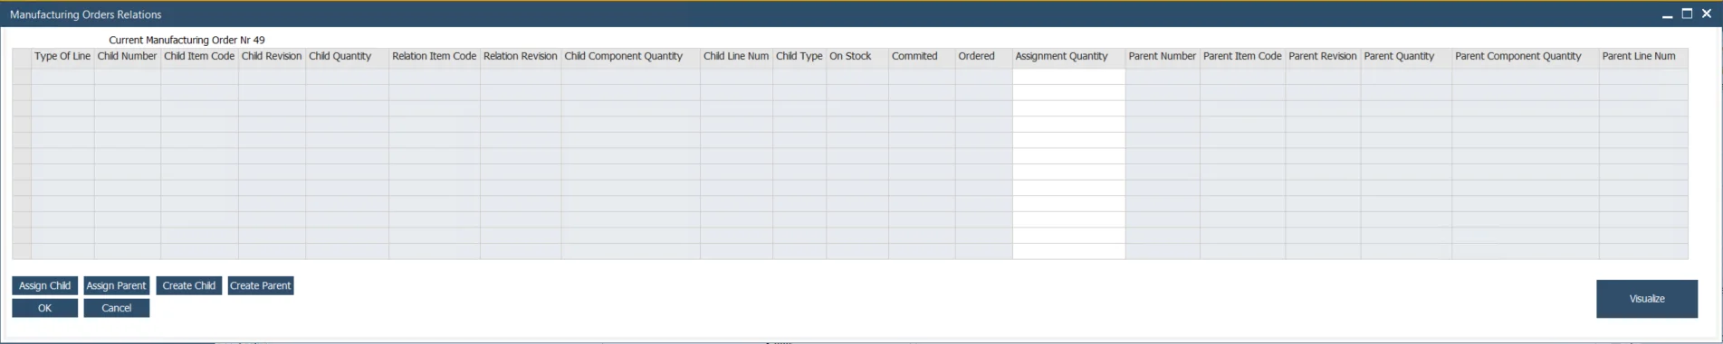The width and height of the screenshot is (1723, 344).
Task: Maximize the Manufacturing Orders Relations window
Action: pyautogui.click(x=1687, y=14)
